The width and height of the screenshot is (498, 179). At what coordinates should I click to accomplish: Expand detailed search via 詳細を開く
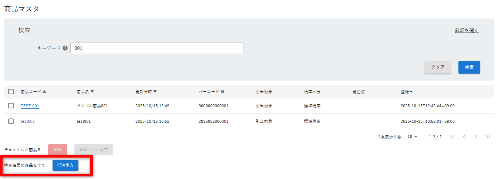(x=467, y=31)
